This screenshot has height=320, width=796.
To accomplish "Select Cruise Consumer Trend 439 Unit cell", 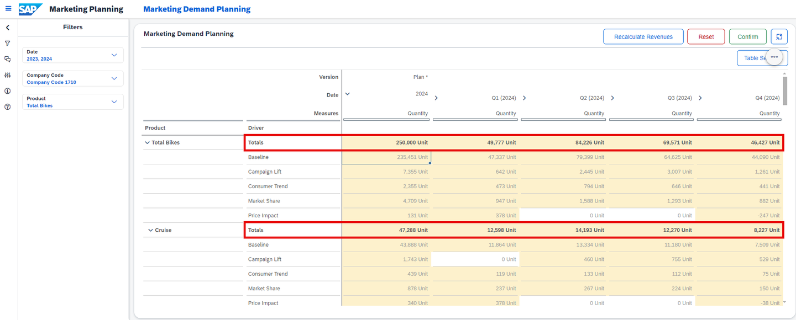I will (x=386, y=274).
